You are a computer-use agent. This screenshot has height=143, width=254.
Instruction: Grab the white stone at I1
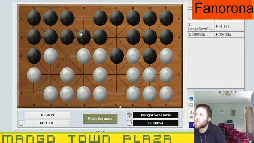tap(166, 94)
